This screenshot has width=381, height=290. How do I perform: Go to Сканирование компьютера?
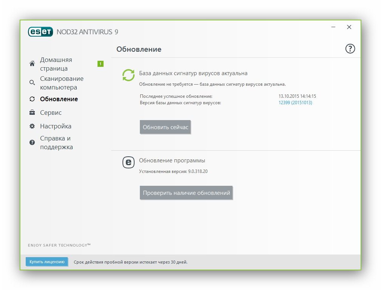62,83
